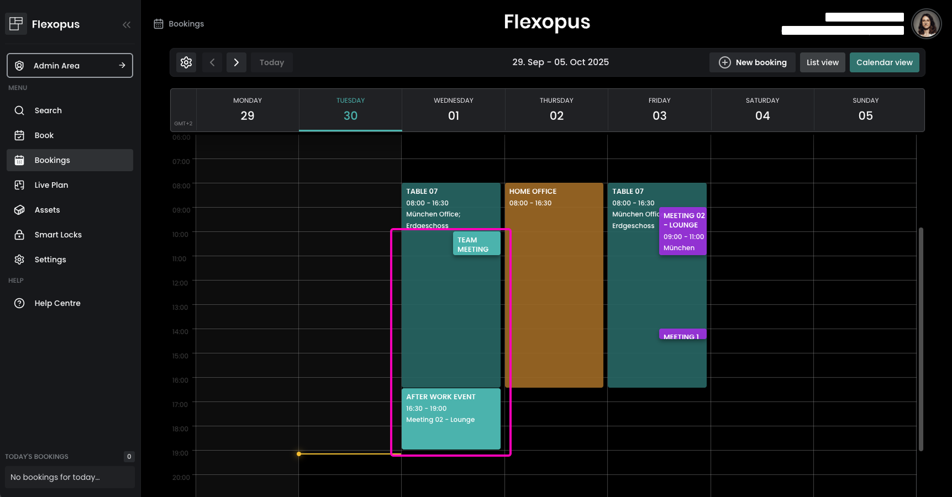This screenshot has width=952, height=497.
Task: Open Assets menu item
Action: tap(47, 210)
